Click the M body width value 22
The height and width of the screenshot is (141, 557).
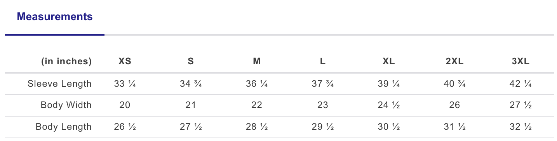coord(257,105)
